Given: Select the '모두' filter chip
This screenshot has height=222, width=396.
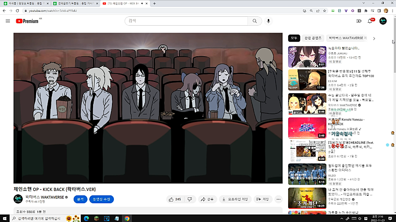Looking at the screenshot, I should 294,38.
